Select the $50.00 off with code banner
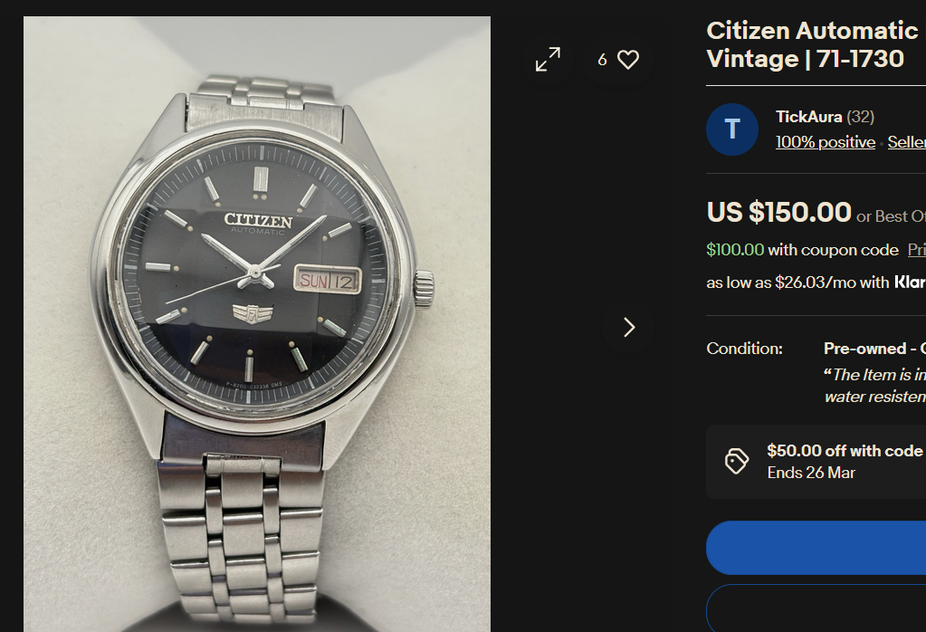Image resolution: width=926 pixels, height=632 pixels. point(816,462)
